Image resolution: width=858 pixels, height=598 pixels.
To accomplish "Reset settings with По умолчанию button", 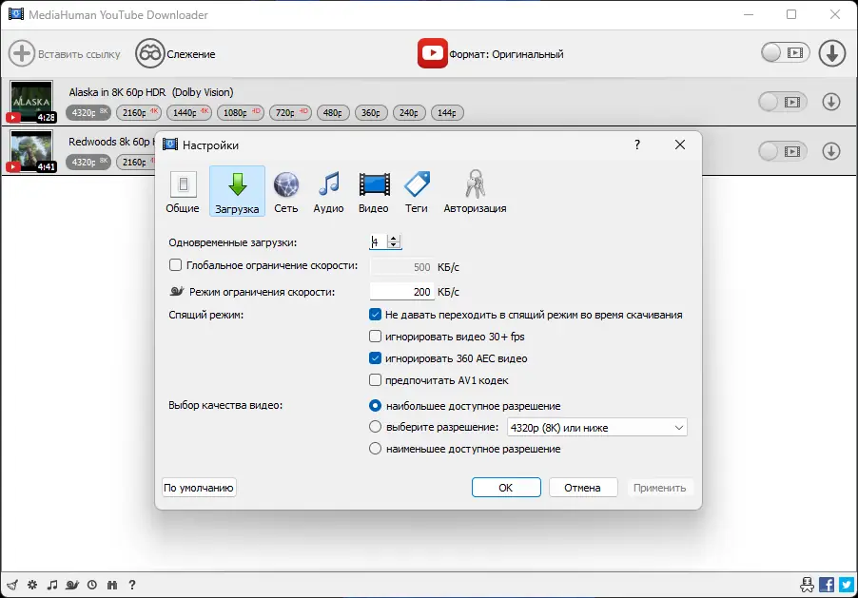I will click(199, 487).
